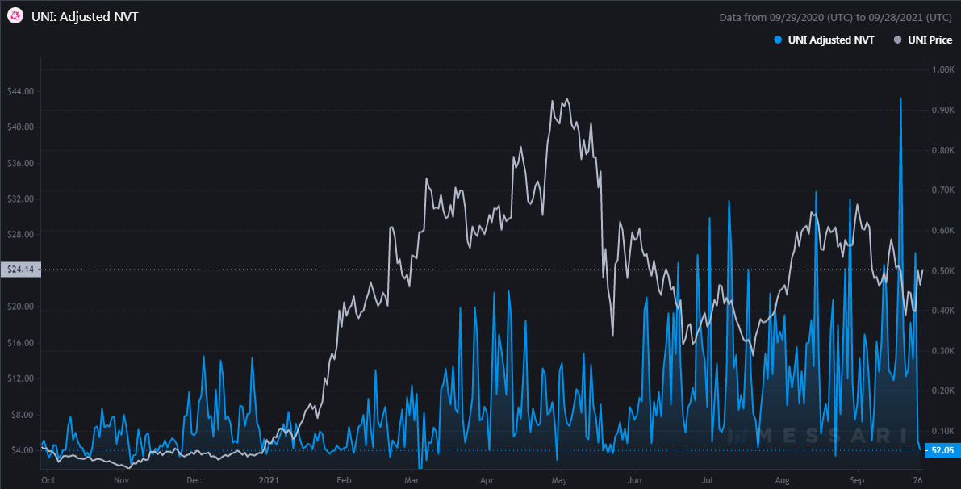Click the 26 date label on time axis

point(919,480)
